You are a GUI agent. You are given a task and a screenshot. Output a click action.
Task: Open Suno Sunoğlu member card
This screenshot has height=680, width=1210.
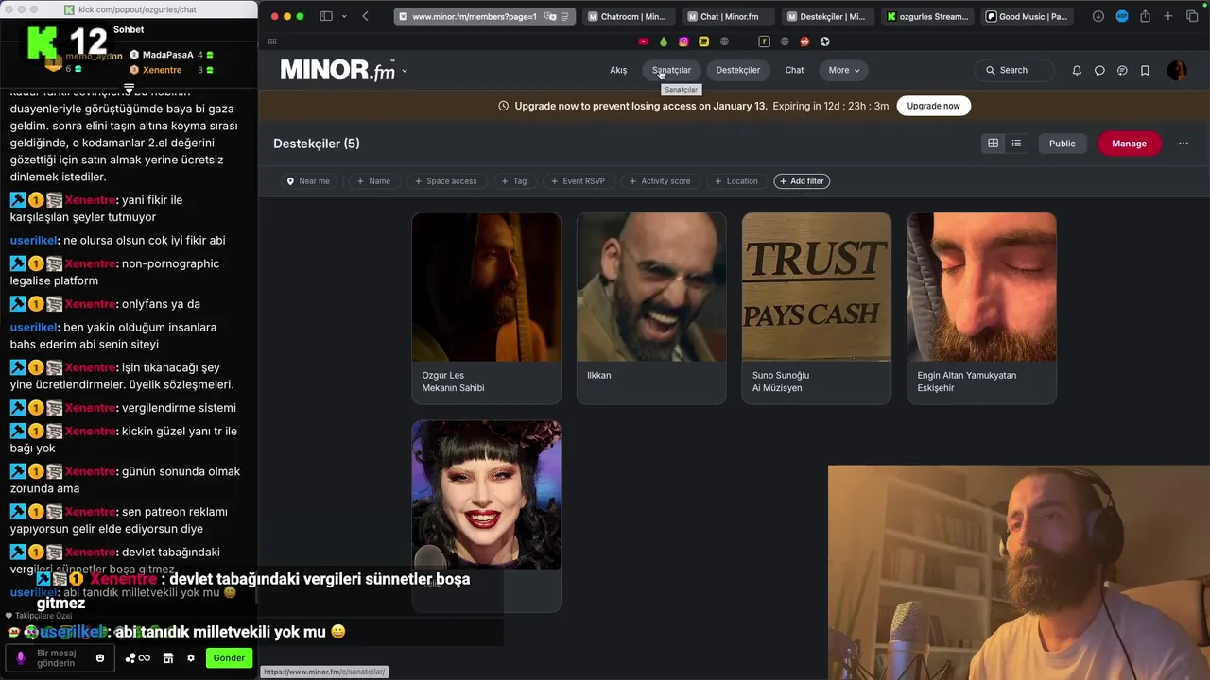[x=817, y=308]
